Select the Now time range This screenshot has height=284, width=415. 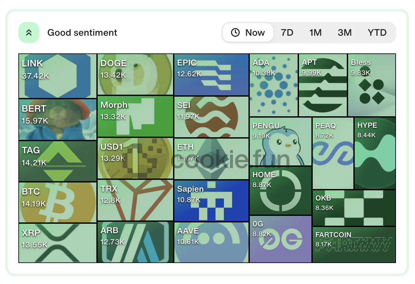click(248, 32)
